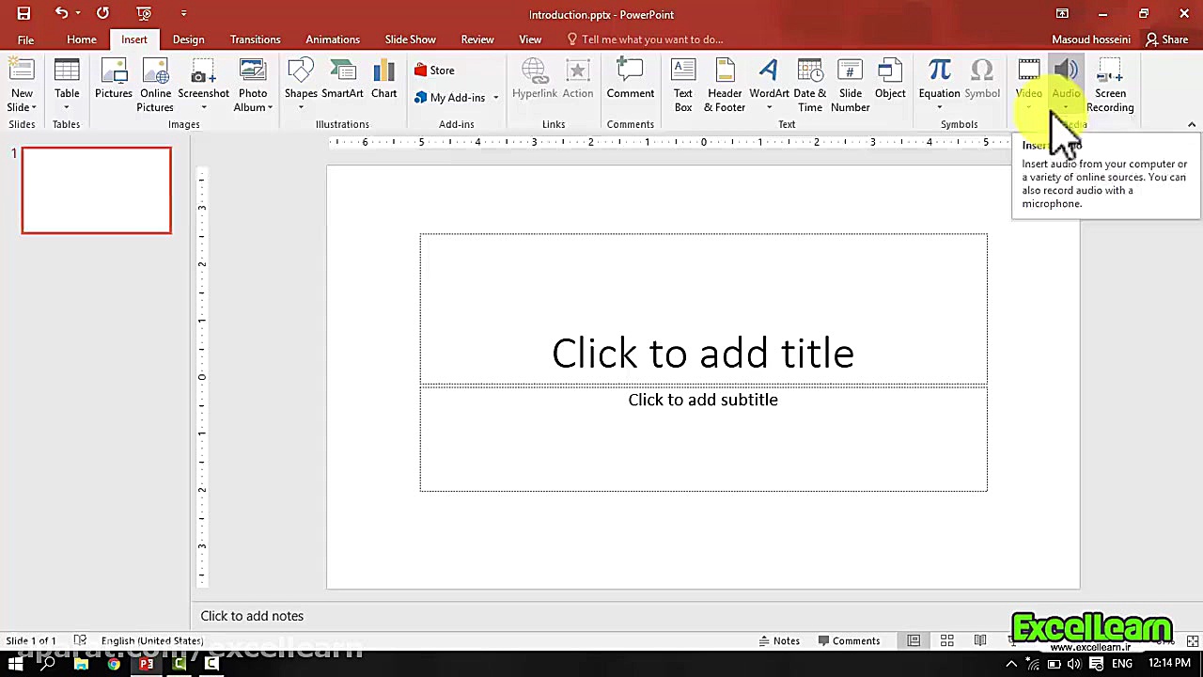This screenshot has width=1203, height=677.
Task: Click the Chrome taskbar icon
Action: [x=114, y=664]
